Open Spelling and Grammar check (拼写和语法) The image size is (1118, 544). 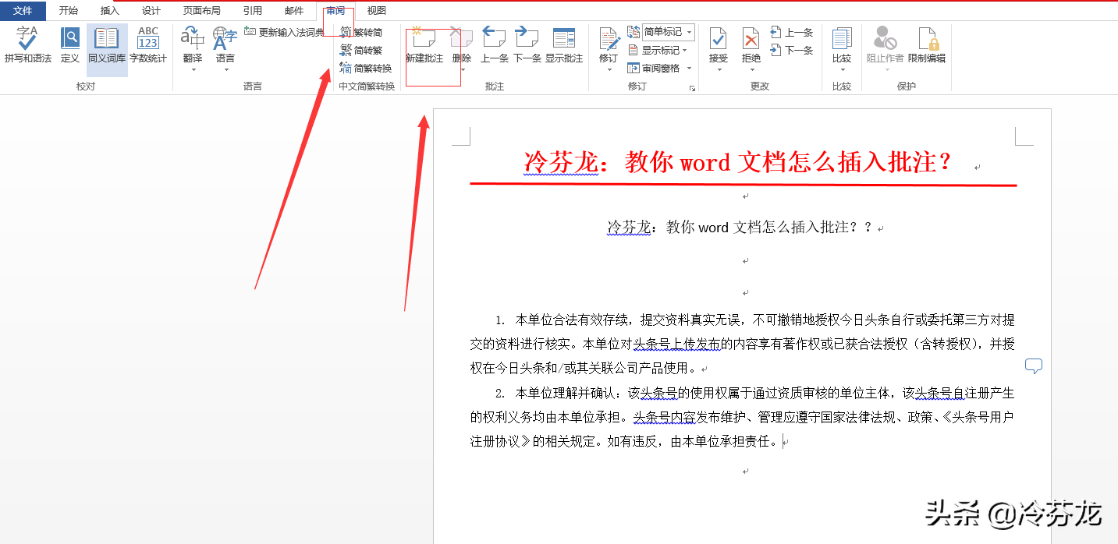[x=28, y=44]
